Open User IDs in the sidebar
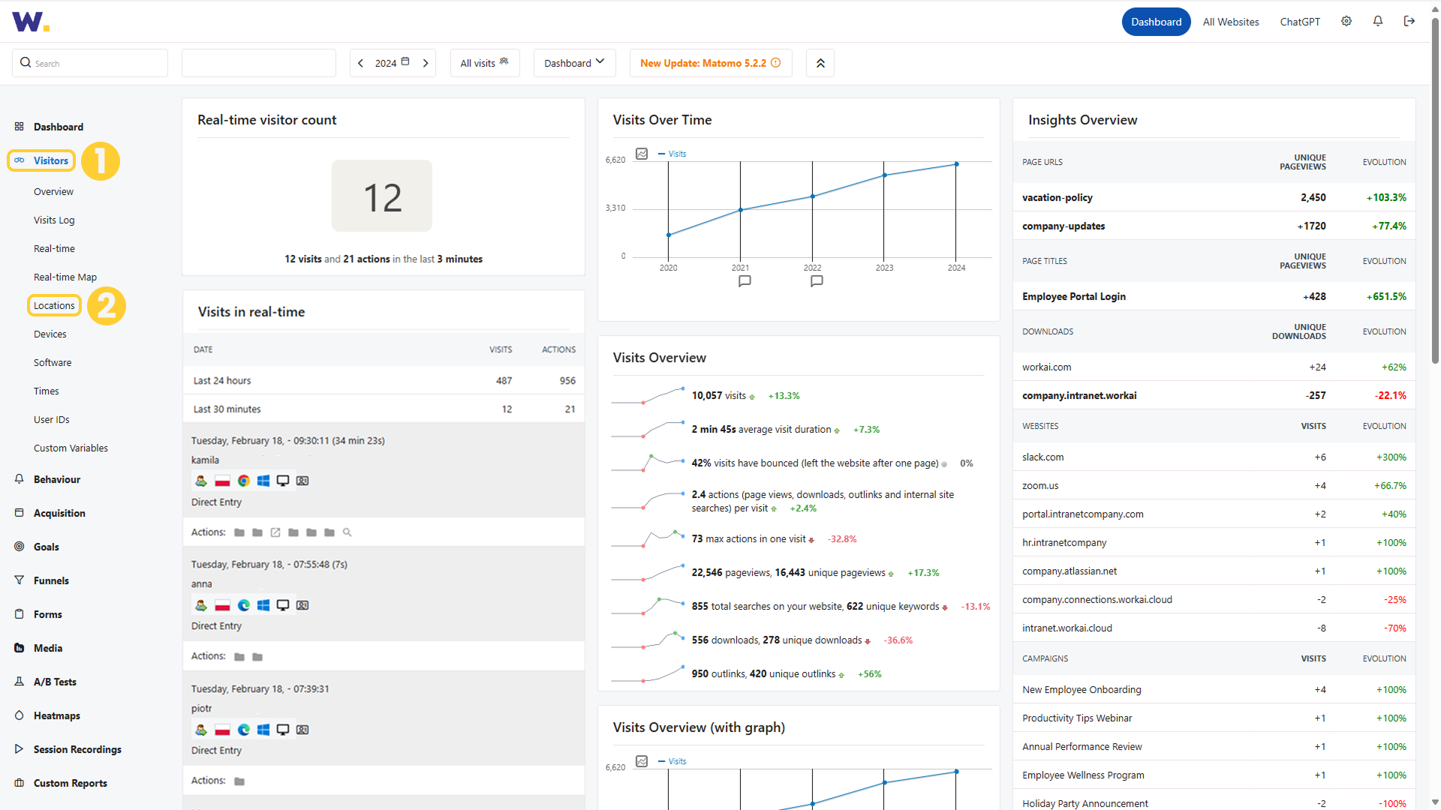The image size is (1441, 810). [x=52, y=419]
